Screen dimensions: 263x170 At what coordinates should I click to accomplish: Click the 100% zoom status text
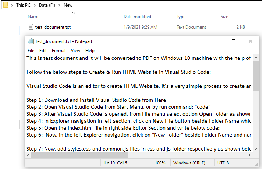(x=160, y=163)
